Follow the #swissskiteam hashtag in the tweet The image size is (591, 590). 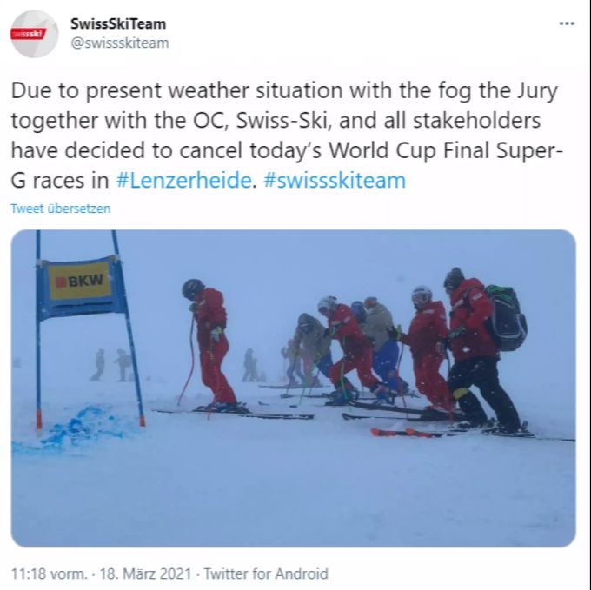point(335,180)
